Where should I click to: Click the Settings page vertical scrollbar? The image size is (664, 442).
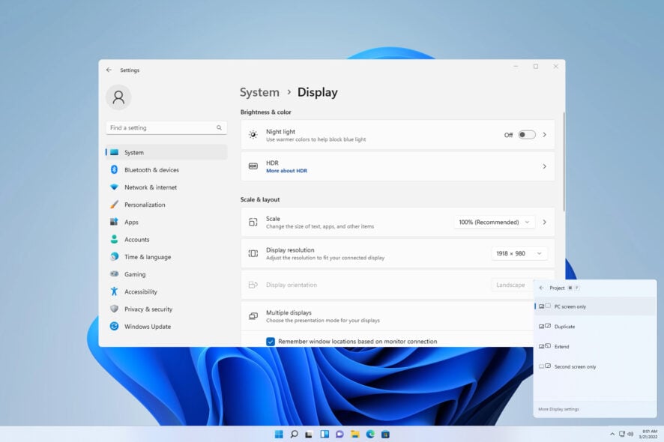564,162
